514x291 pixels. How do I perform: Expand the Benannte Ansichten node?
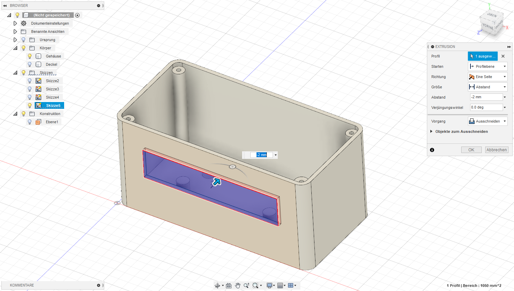[x=15, y=31]
